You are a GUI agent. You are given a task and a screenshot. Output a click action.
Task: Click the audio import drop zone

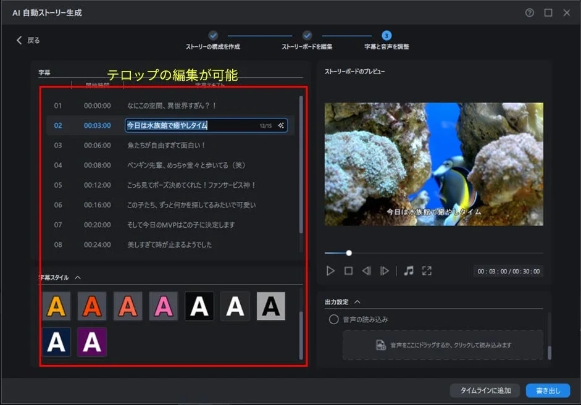pyautogui.click(x=442, y=346)
